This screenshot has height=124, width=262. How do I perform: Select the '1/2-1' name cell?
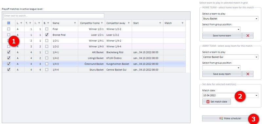point(65,40)
